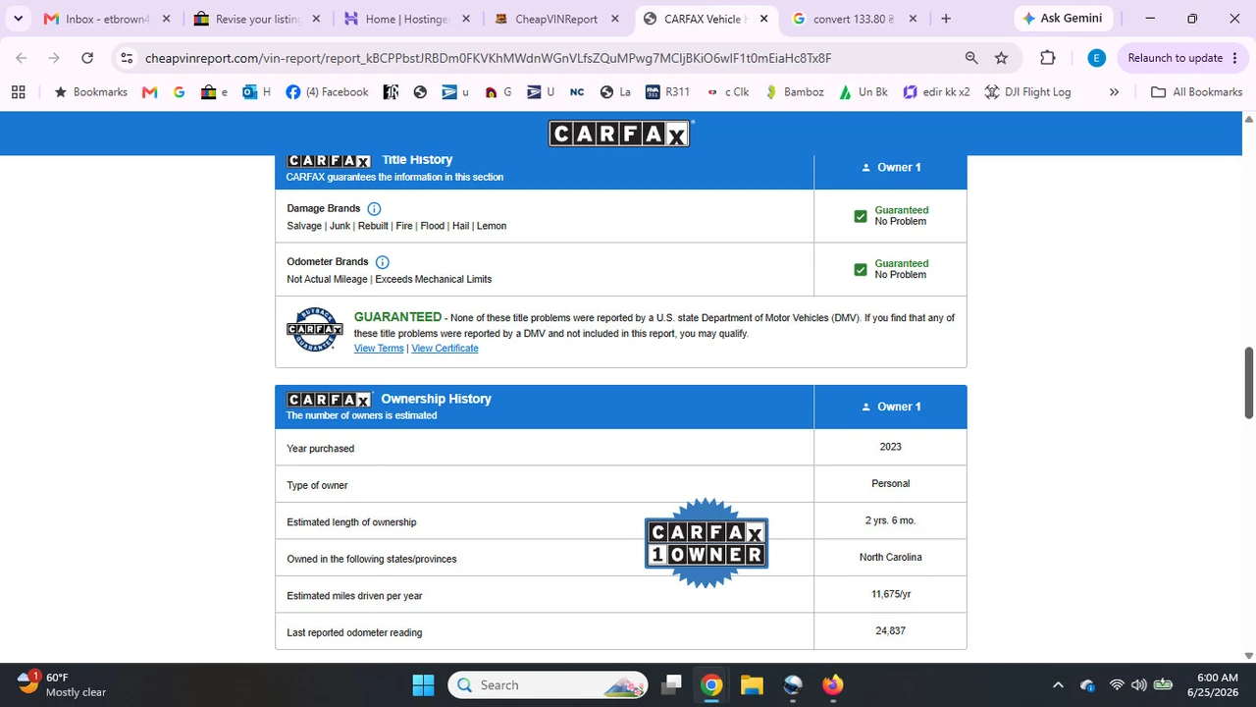Click the 11,675/yr value
This screenshot has width=1256, height=707.
tap(890, 594)
